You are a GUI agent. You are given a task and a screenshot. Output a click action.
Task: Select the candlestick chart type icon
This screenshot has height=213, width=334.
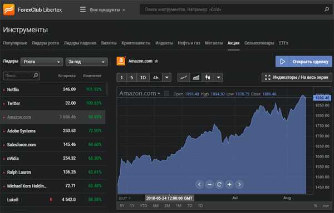[x=208, y=78]
